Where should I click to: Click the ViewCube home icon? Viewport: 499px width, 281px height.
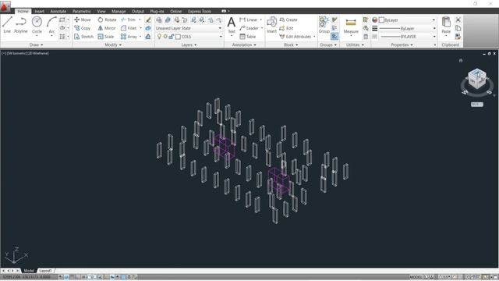(x=461, y=60)
